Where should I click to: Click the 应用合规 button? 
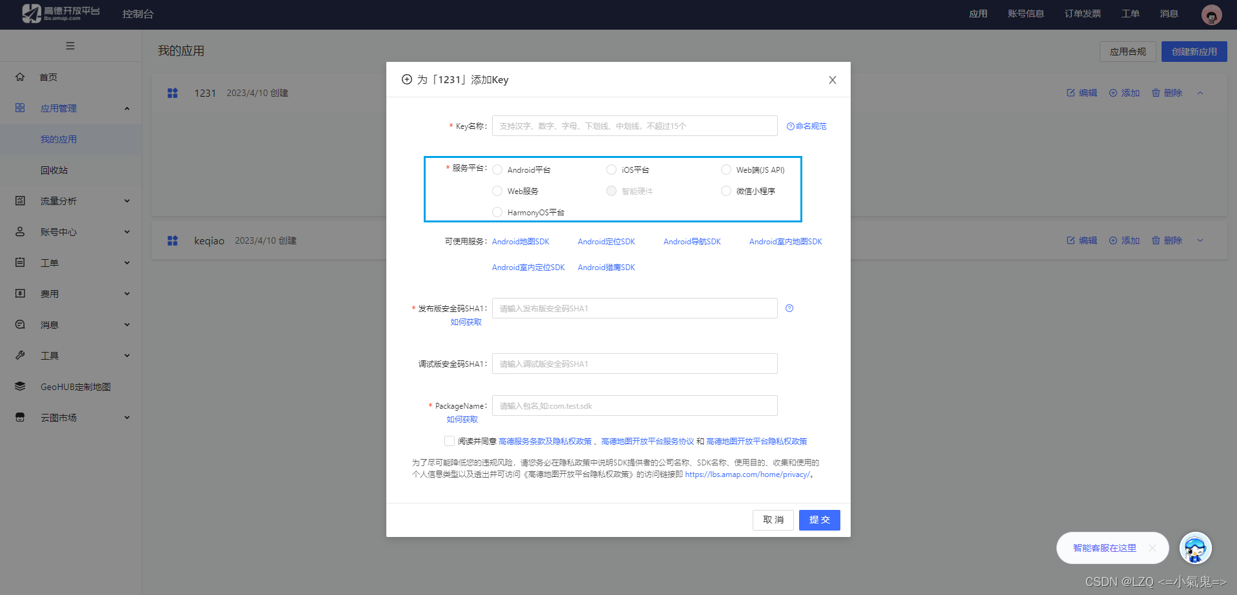tap(1128, 52)
